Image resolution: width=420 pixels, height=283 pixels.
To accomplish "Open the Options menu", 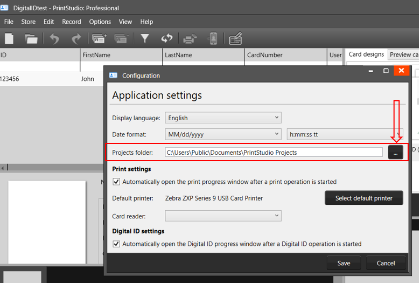I will 100,22.
